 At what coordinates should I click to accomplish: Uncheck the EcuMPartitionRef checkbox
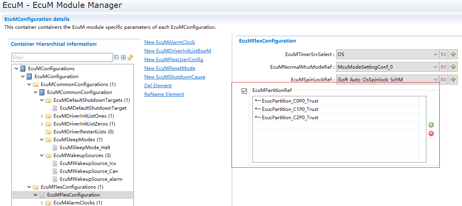pos(244,91)
